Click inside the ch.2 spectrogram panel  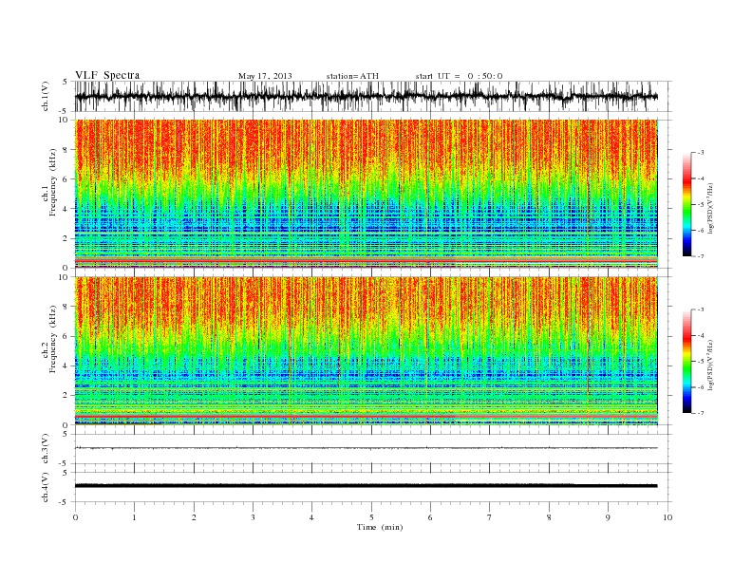pyautogui.click(x=366, y=350)
